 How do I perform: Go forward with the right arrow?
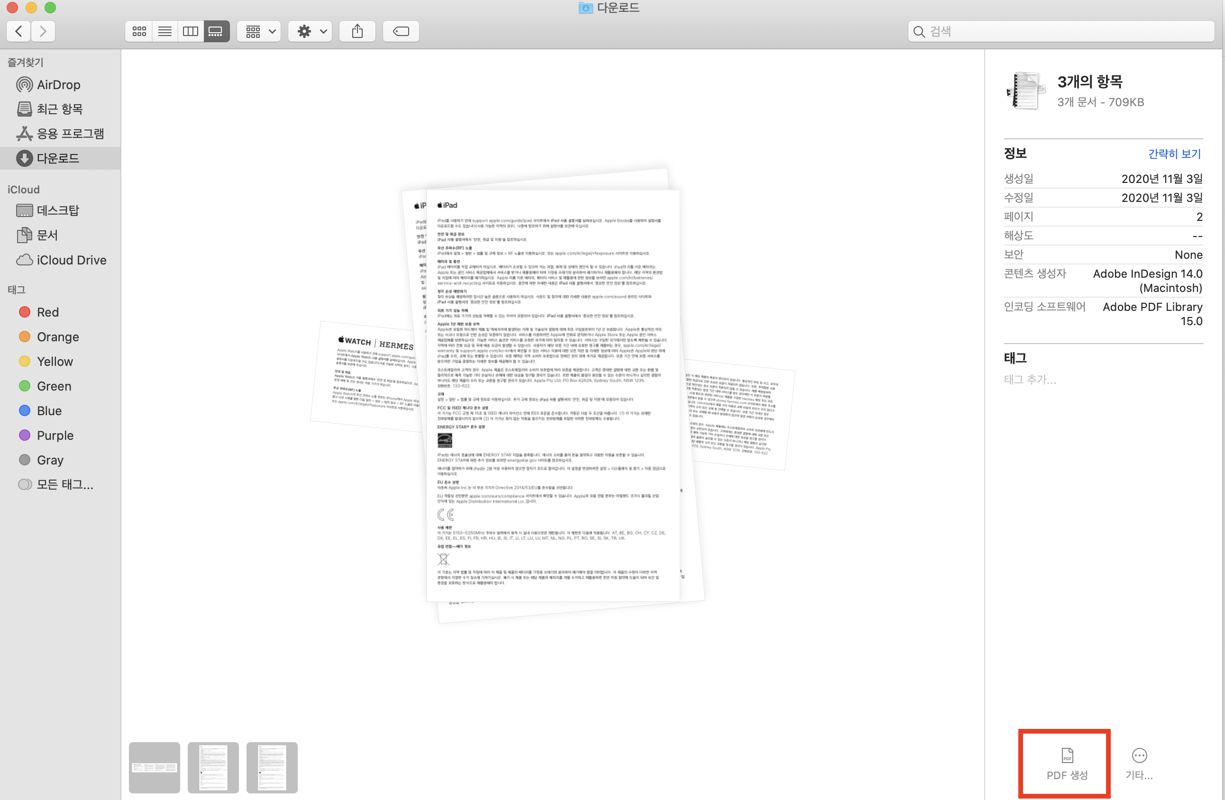(x=43, y=31)
